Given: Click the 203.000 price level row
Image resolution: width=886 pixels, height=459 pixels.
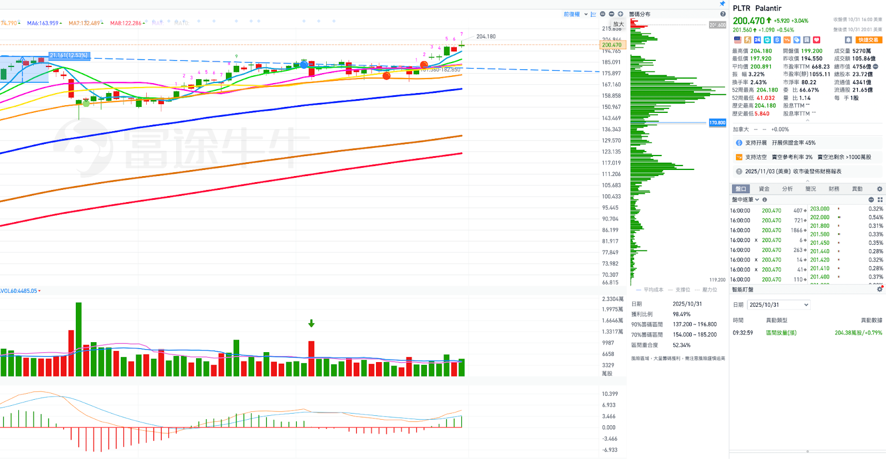Looking at the screenshot, I should click(x=847, y=209).
